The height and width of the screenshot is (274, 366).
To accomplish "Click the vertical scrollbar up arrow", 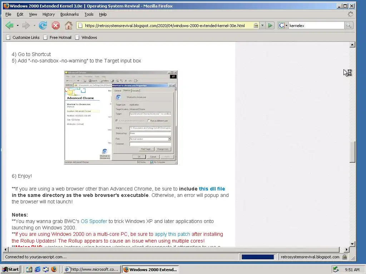I will click(352, 45).
